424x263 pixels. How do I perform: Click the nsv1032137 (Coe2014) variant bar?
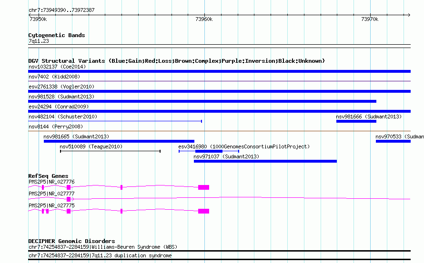click(x=219, y=71)
